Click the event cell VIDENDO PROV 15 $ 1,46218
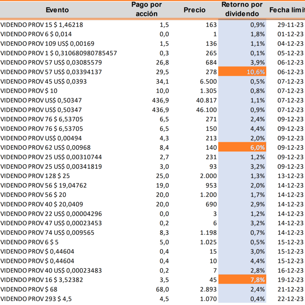305x305 pixels. (x=42, y=25)
